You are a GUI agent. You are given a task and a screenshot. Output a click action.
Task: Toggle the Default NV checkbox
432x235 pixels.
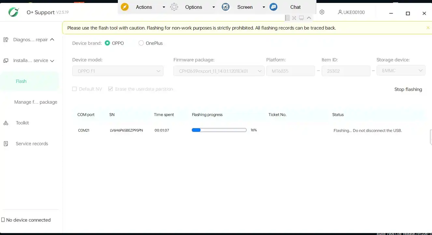pos(74,89)
